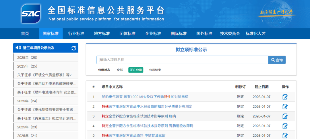Open edit icon for row 5 中链甘油三酯
310x139 pixels.
click(285, 136)
